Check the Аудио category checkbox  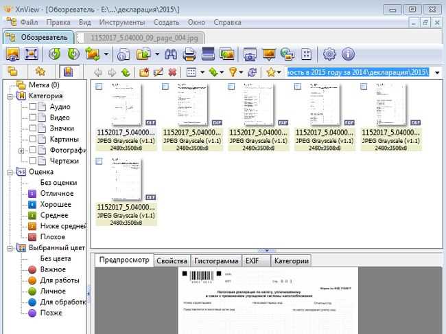pyautogui.click(x=33, y=107)
